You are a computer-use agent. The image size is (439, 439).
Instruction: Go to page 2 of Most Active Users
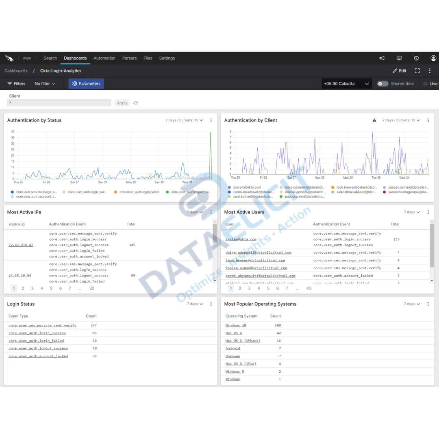pos(240,288)
